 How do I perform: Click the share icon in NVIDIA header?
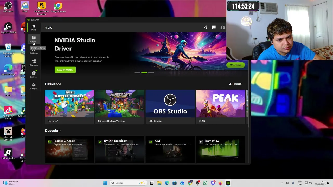[206, 27]
